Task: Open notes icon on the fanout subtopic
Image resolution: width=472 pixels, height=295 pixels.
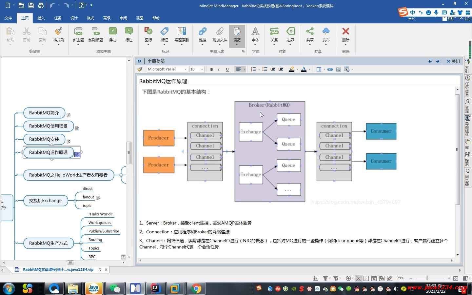Action: [x=98, y=198]
